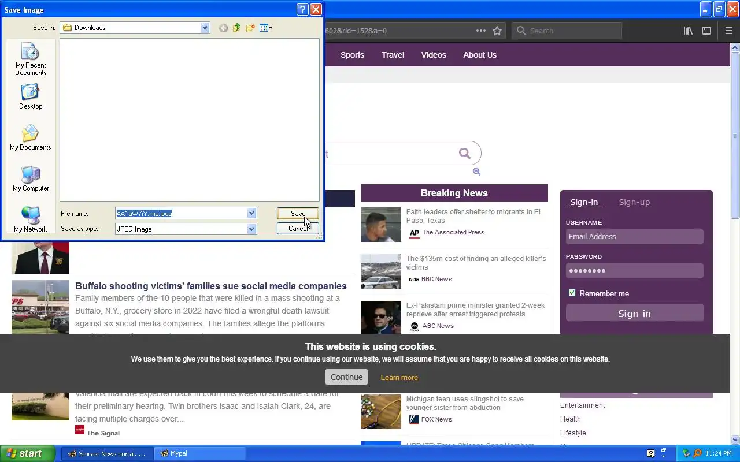The width and height of the screenshot is (740, 462).
Task: Click the help icon in the system tray
Action: click(650, 453)
